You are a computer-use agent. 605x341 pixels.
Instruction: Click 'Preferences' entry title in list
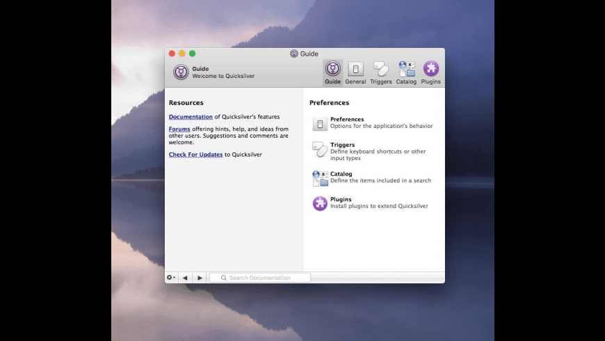coord(347,119)
